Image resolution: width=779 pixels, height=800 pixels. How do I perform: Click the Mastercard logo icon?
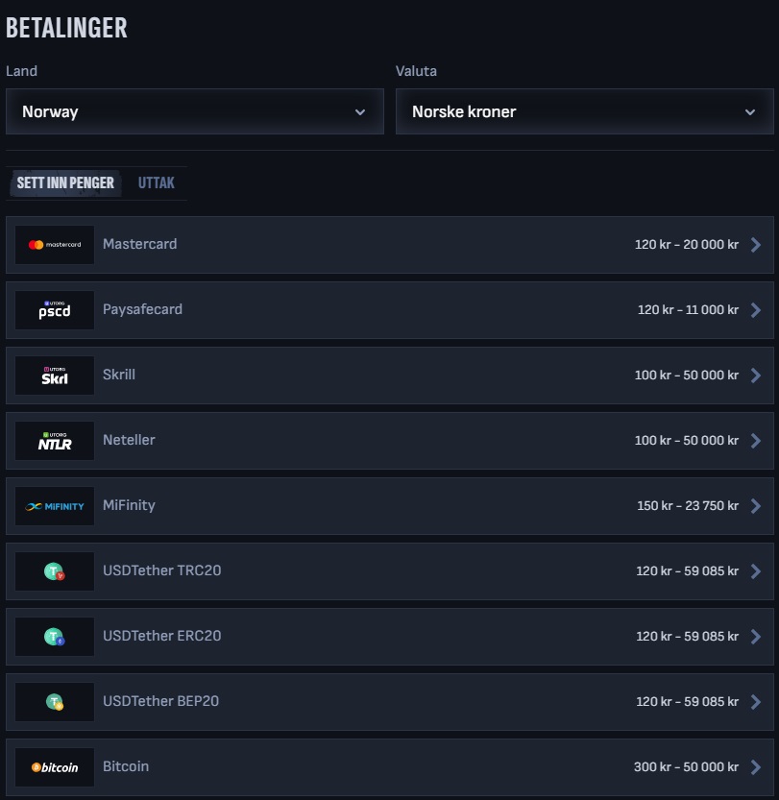coord(55,245)
